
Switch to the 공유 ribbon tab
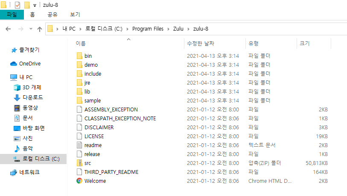tap(52, 15)
